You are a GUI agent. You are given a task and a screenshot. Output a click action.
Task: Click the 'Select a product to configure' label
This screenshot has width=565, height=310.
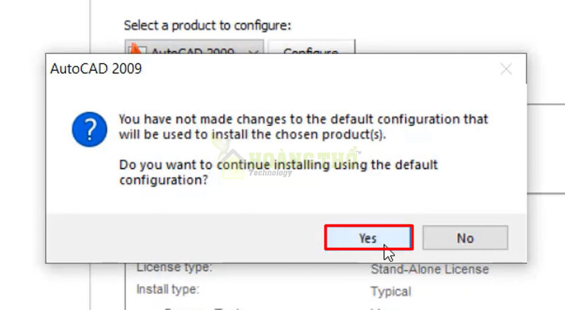click(x=207, y=25)
